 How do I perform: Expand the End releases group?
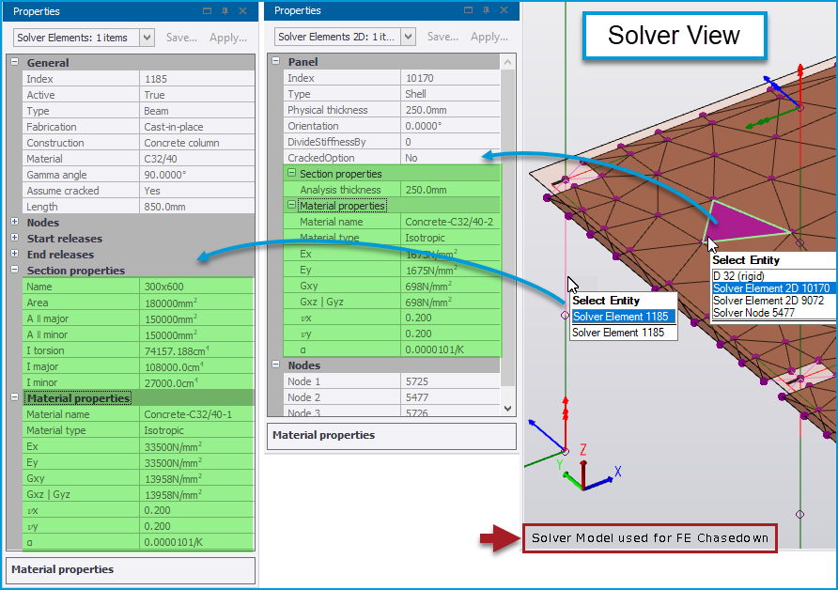[15, 255]
